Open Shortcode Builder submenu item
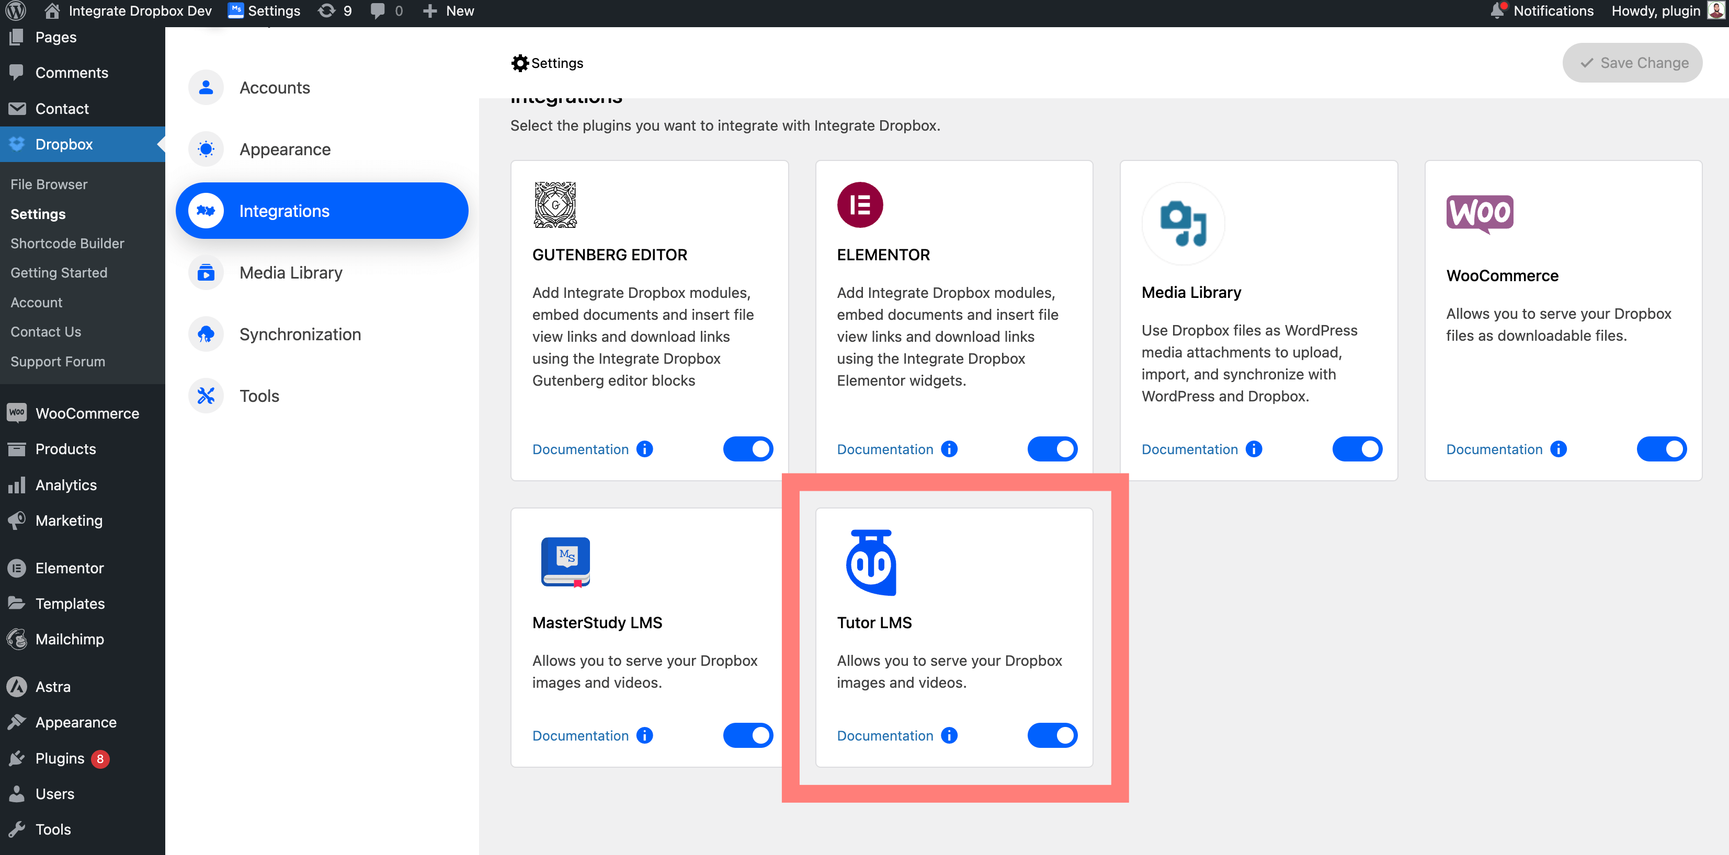 pos(67,242)
